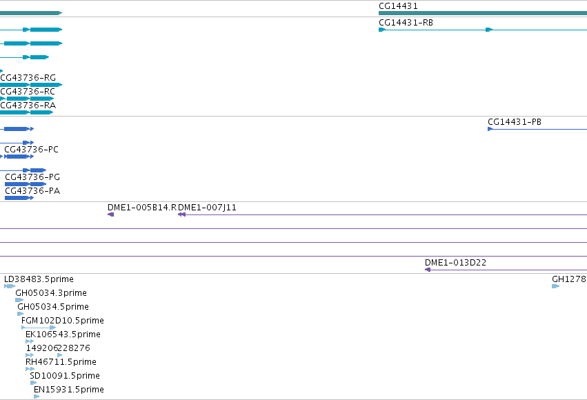The height and width of the screenshot is (400, 587).
Task: Click the DME1-007J11 double arrow glyph
Action: click(181, 214)
